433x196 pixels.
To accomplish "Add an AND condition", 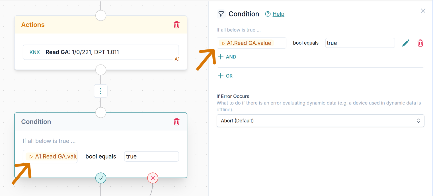I will pos(227,57).
